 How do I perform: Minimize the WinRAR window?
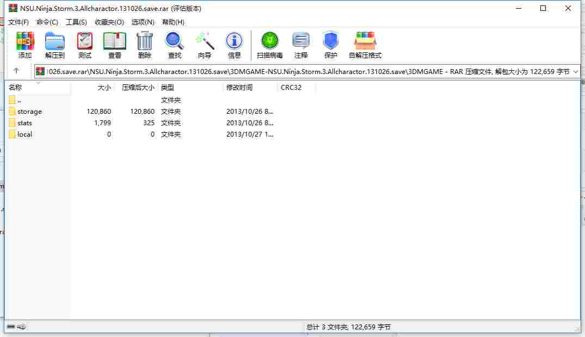519,8
